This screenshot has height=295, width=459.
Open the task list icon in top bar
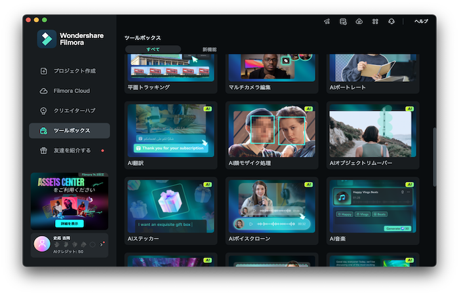[x=343, y=22]
